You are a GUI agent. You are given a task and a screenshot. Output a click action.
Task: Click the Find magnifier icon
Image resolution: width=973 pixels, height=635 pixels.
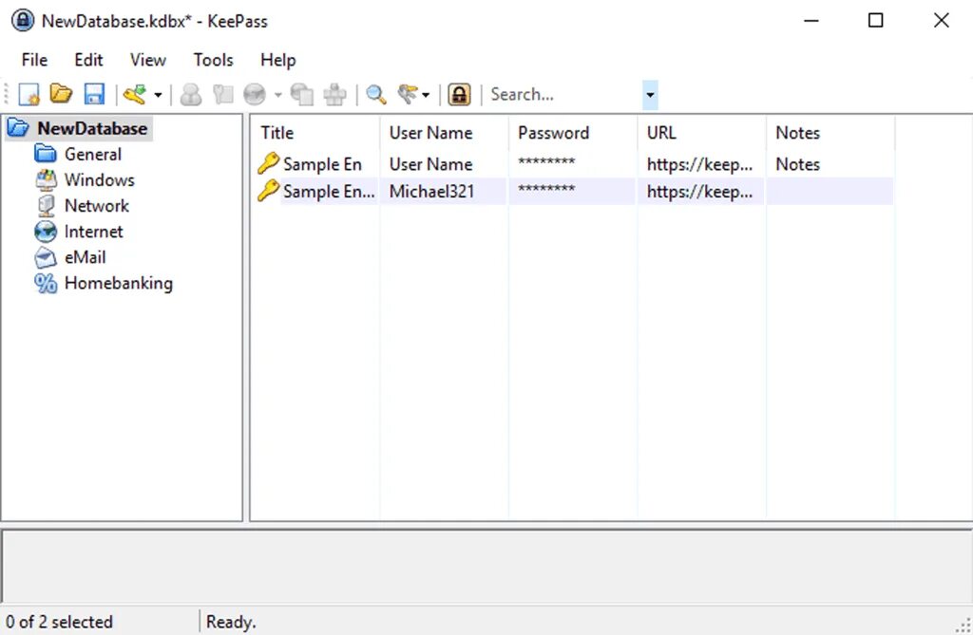pyautogui.click(x=376, y=94)
